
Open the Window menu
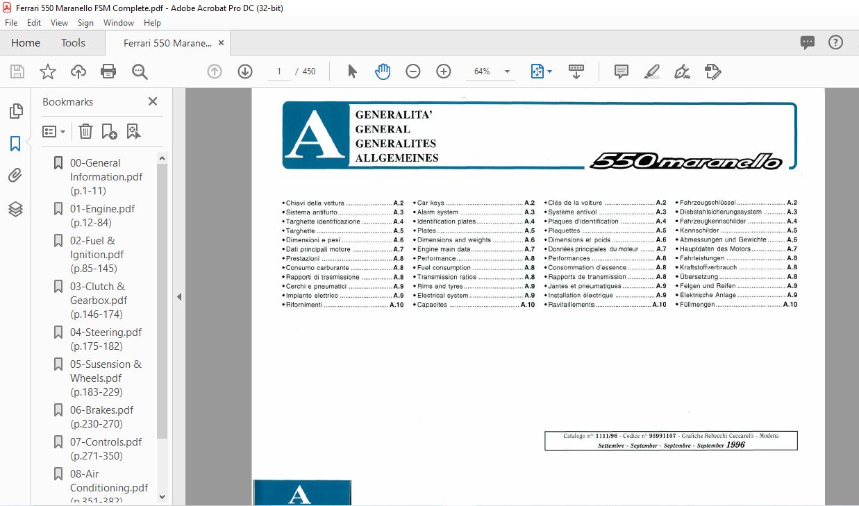pos(119,22)
